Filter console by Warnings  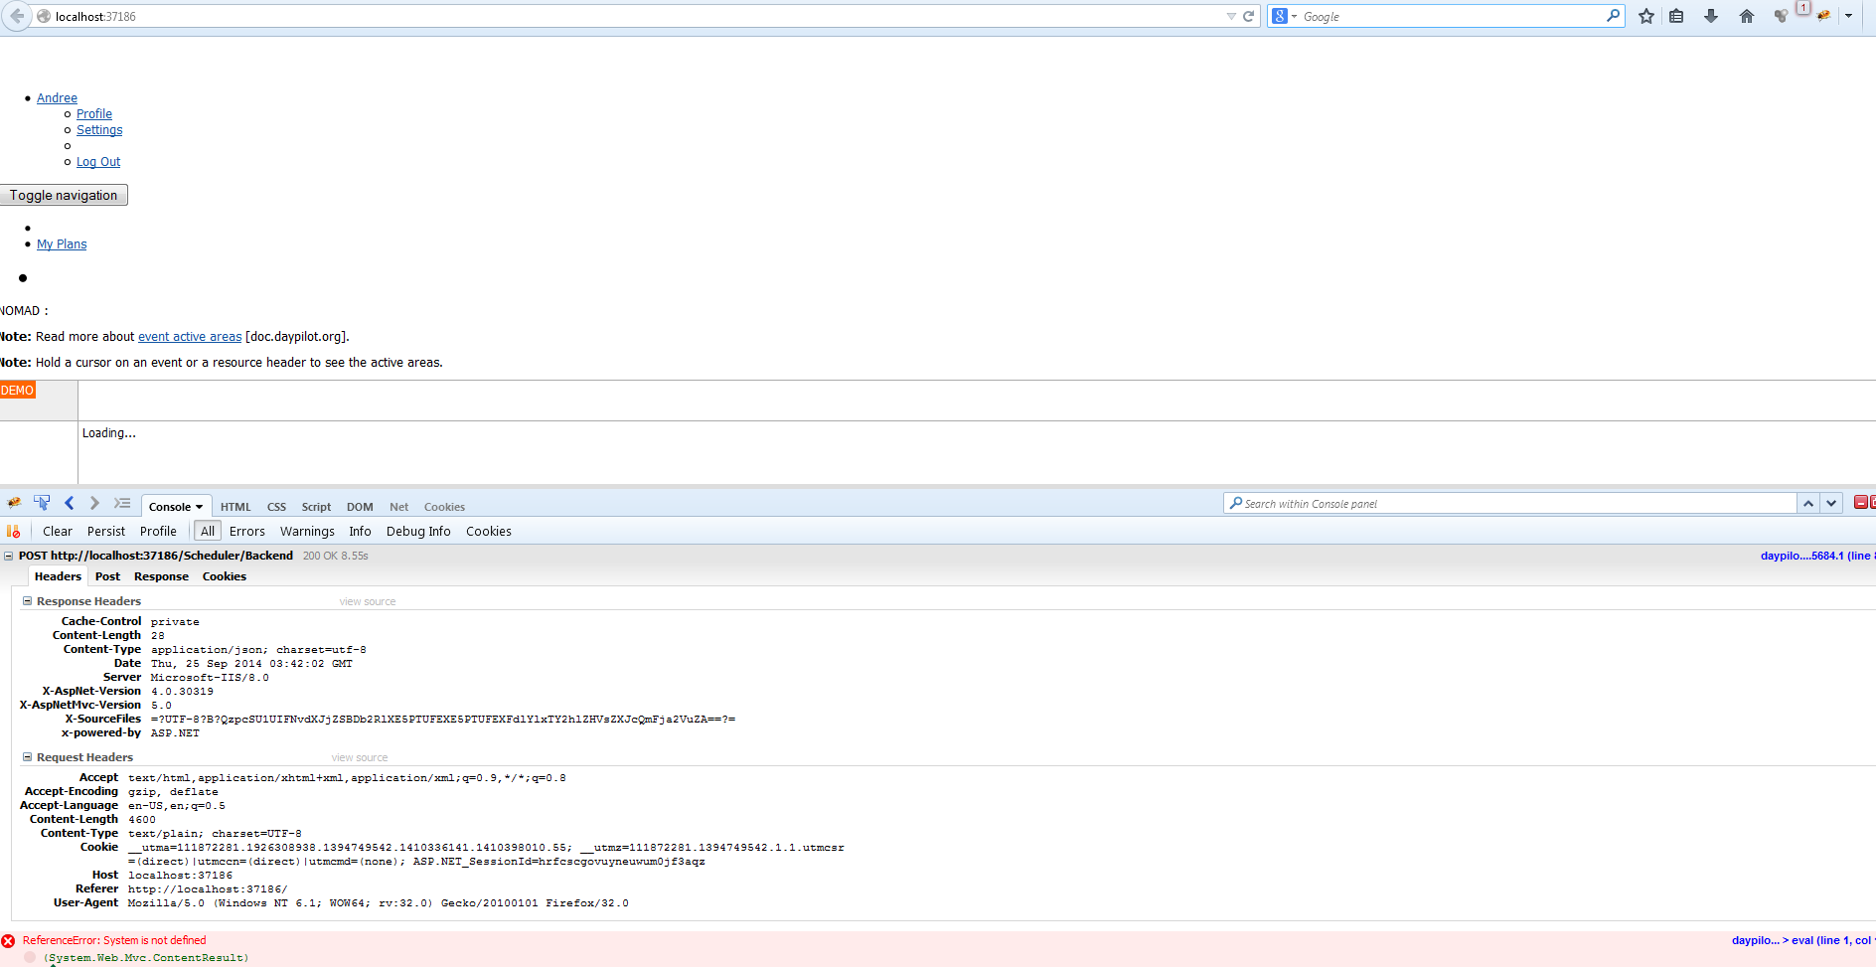click(307, 532)
